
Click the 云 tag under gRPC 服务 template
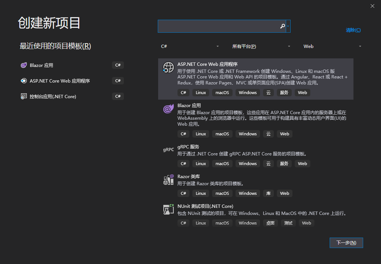268,164
